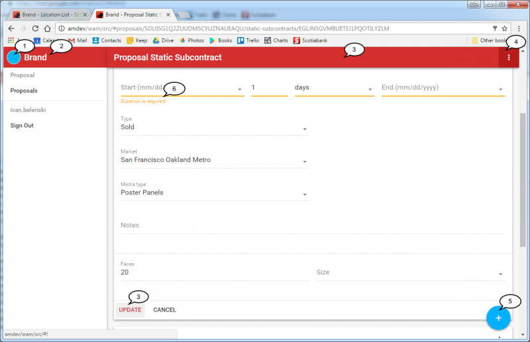The width and height of the screenshot is (530, 342).
Task: Select Proposals in the left sidebar
Action: click(24, 91)
